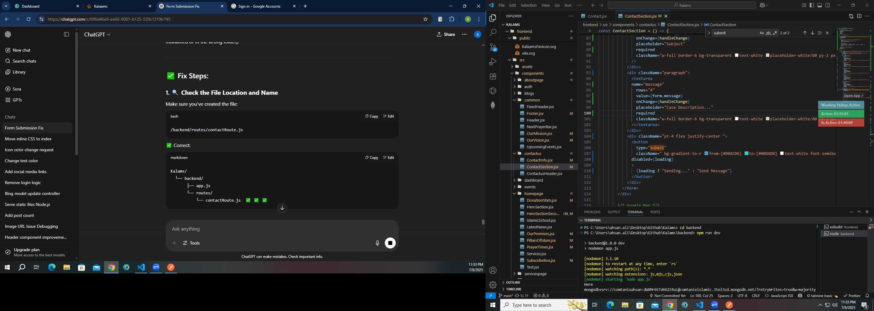The image size is (874, 311).
Task: Copy the bash code block
Action: pyautogui.click(x=371, y=116)
